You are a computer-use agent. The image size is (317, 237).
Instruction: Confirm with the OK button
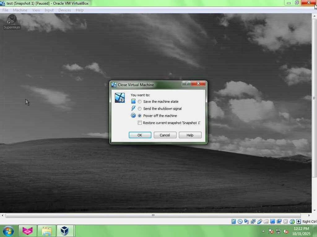140,135
